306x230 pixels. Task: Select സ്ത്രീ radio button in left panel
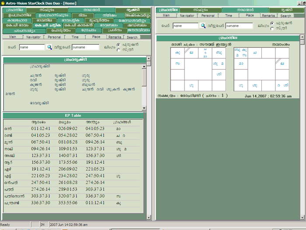click(118, 50)
